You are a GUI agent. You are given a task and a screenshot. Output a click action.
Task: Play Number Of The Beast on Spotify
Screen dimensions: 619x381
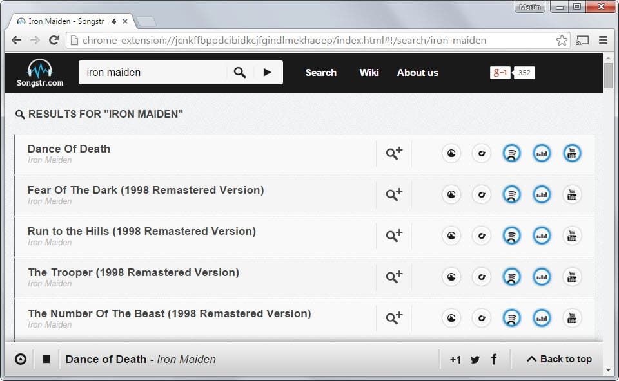(511, 318)
